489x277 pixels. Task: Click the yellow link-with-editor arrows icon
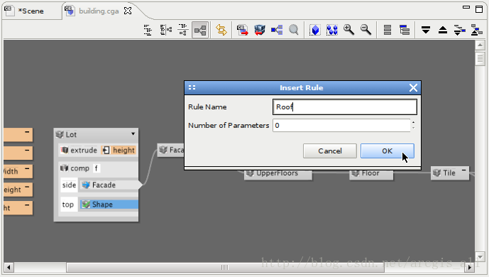coord(221,30)
